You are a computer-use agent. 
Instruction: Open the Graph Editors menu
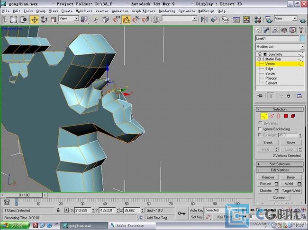[x=144, y=11]
